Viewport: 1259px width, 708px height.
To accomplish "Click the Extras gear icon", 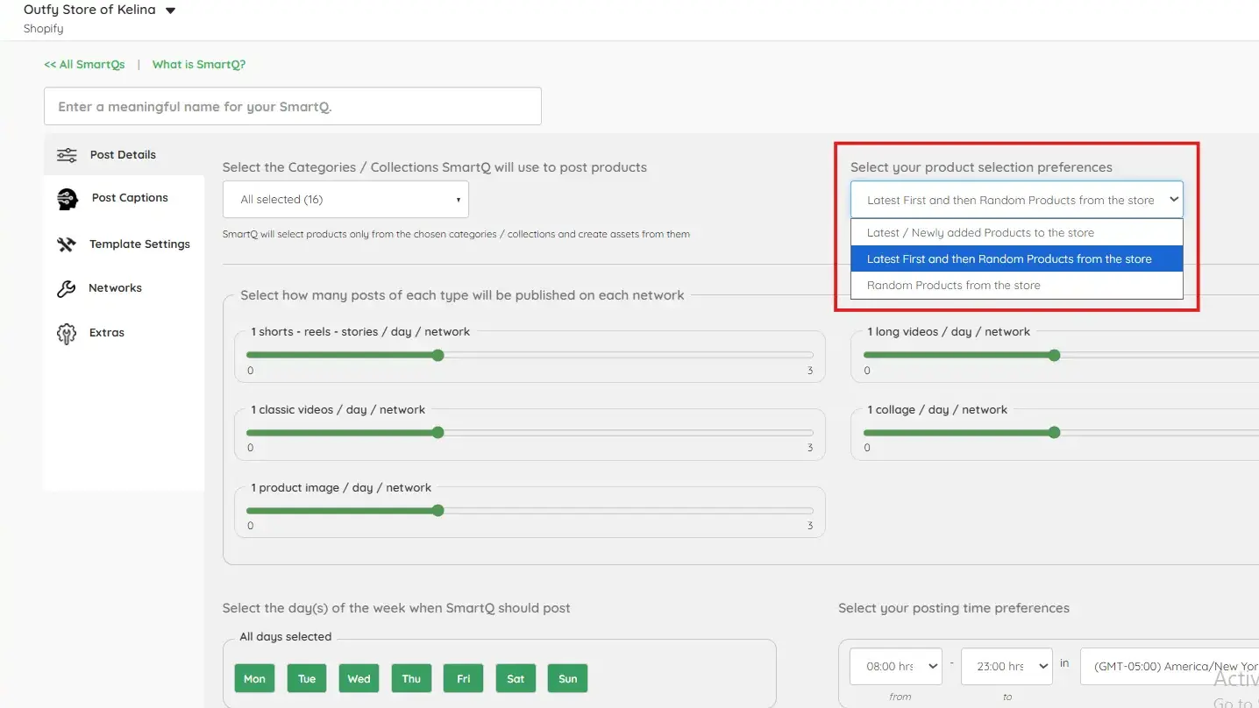I will click(x=67, y=333).
